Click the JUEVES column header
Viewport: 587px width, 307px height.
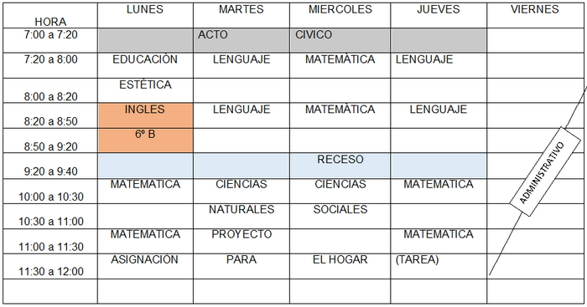click(x=439, y=15)
